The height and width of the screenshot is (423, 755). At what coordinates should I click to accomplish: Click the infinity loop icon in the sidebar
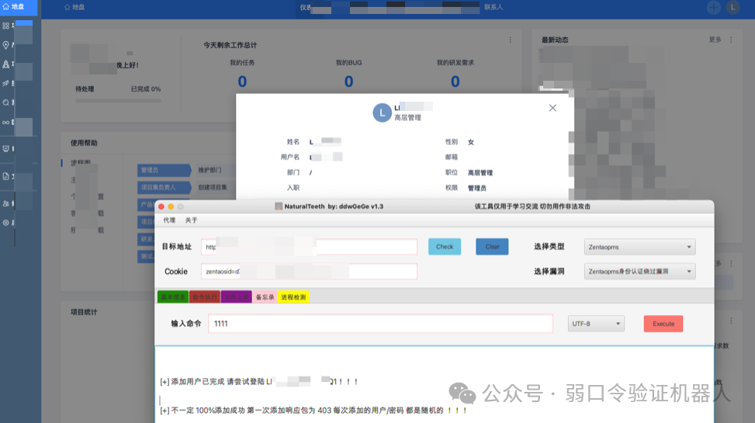[x=5, y=123]
